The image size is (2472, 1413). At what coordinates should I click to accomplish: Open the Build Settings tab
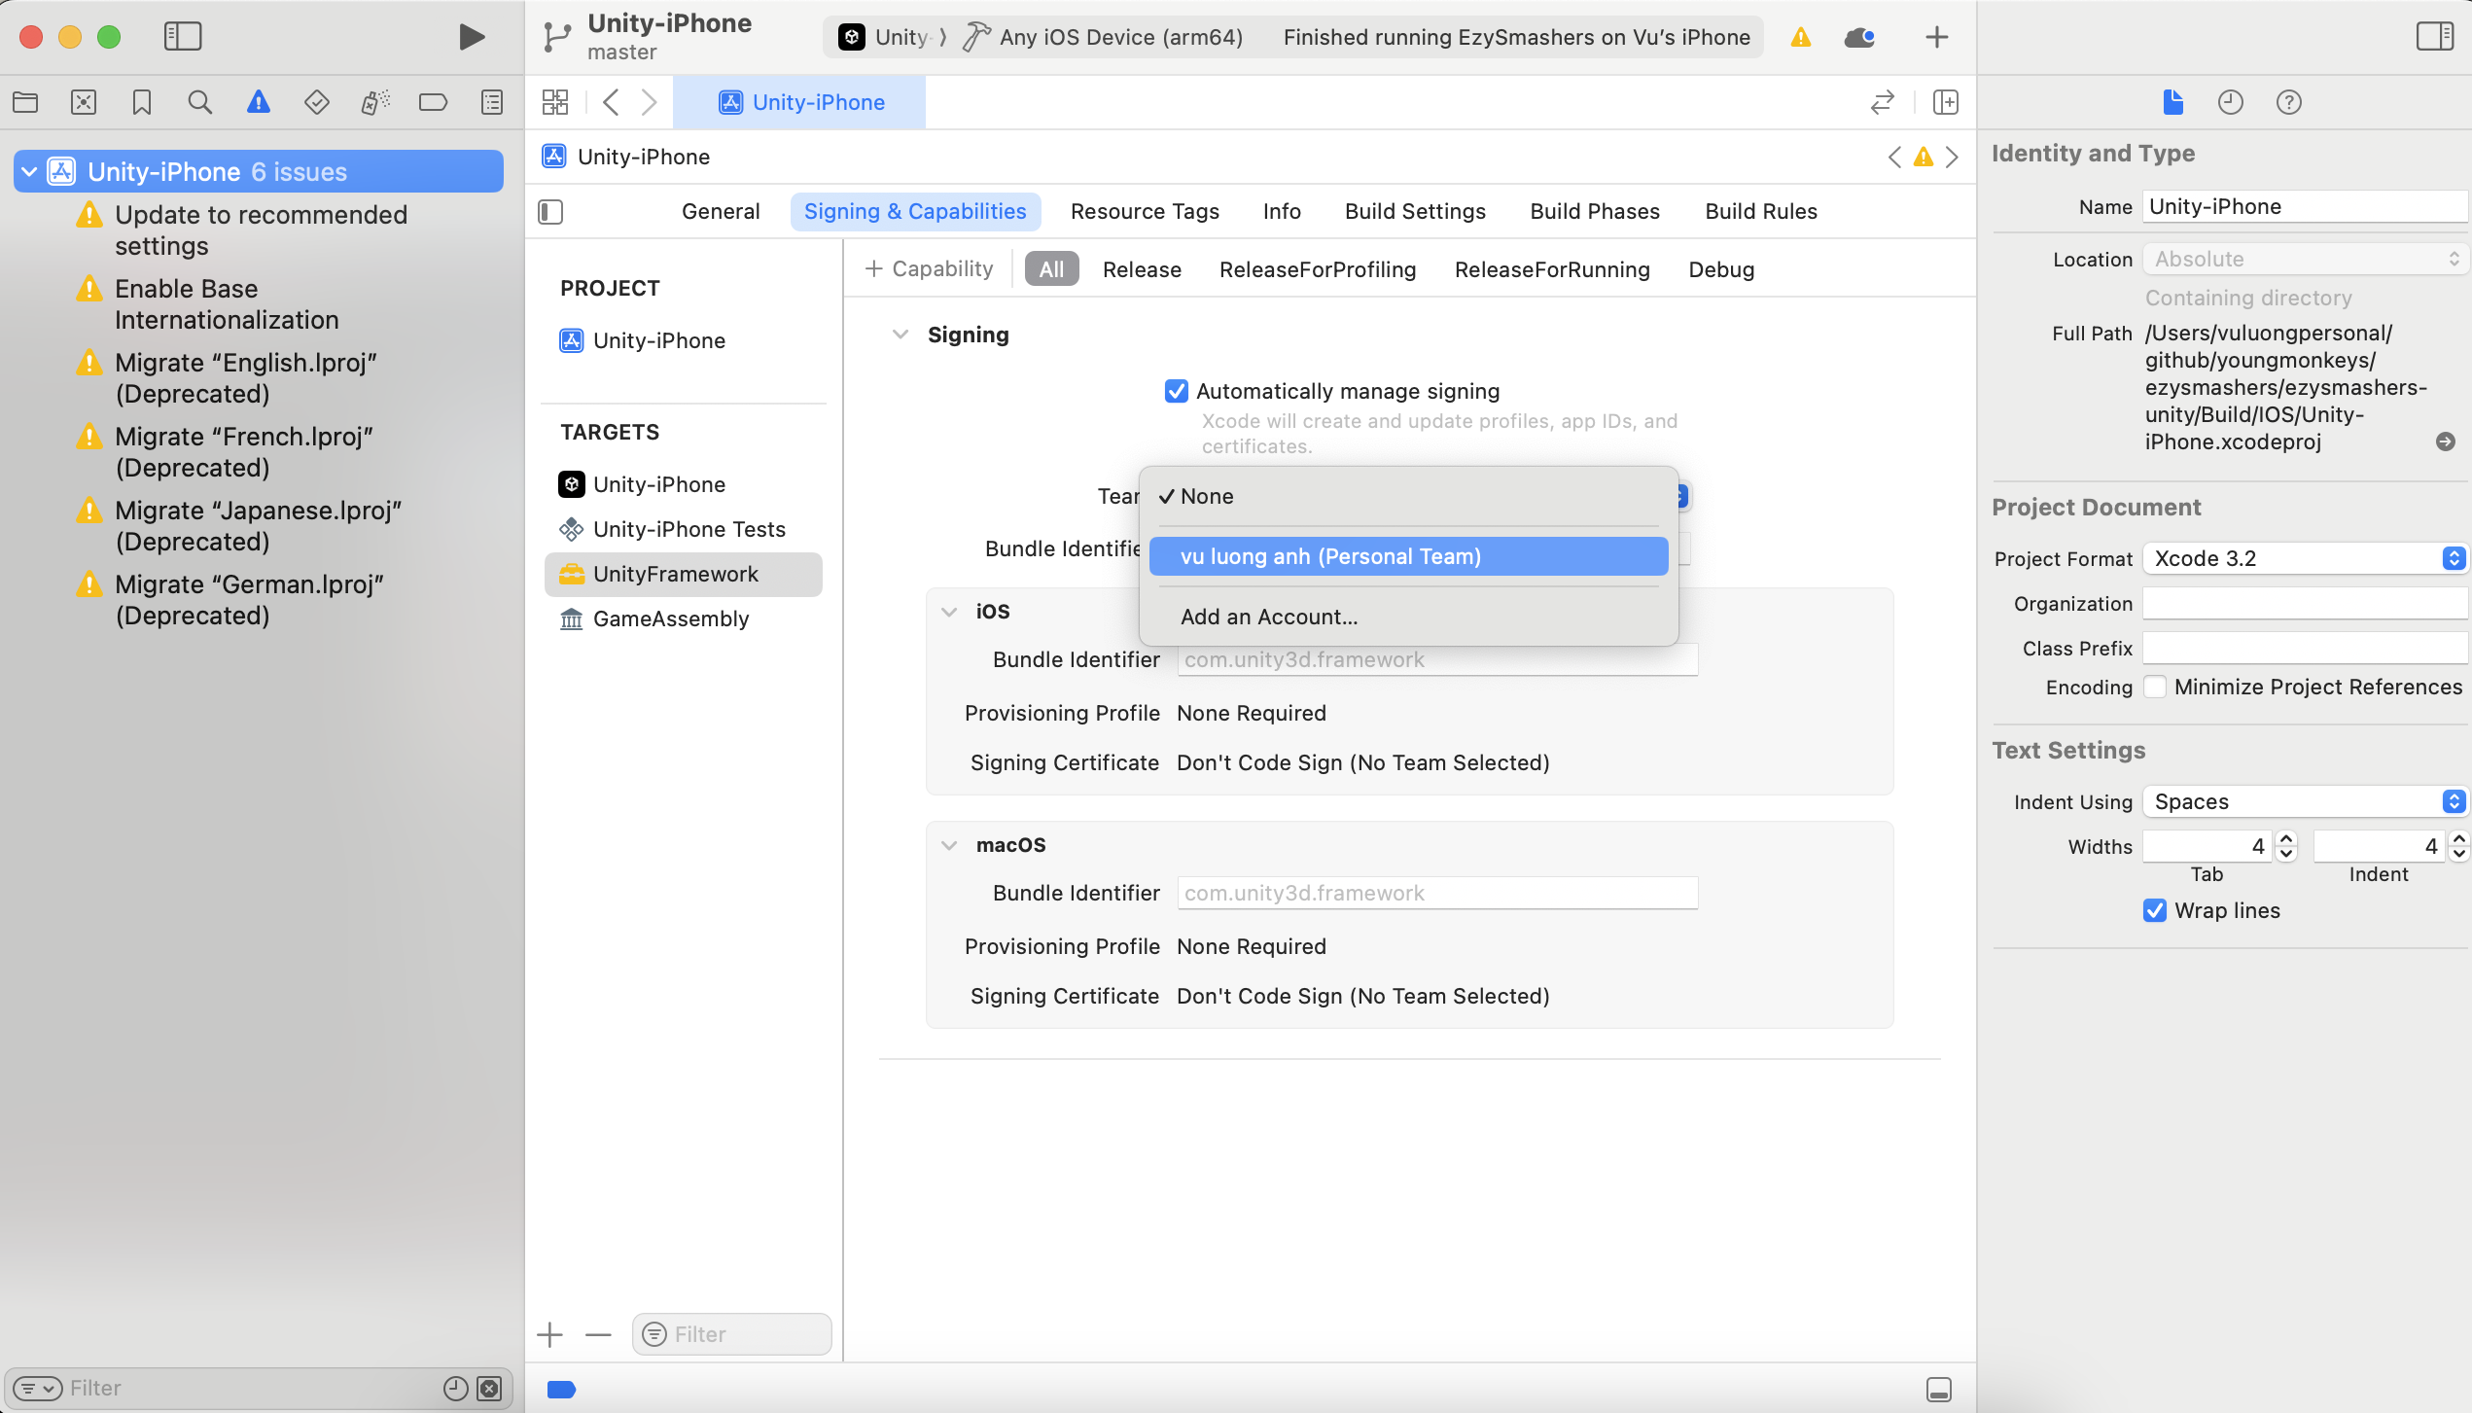tap(1416, 209)
